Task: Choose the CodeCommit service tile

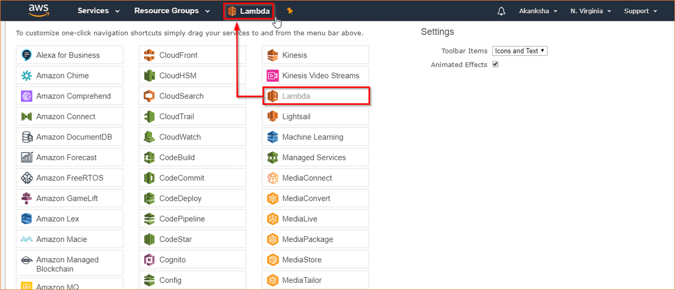Action: tap(192, 178)
